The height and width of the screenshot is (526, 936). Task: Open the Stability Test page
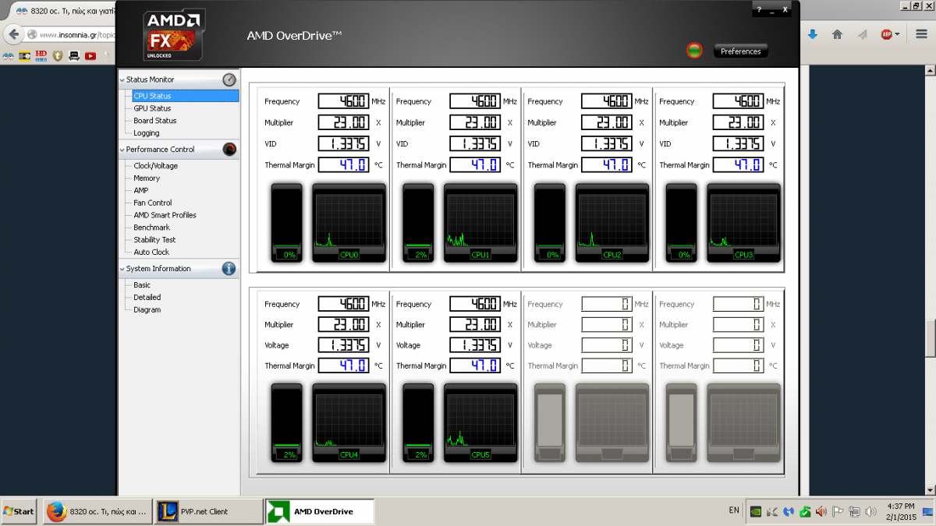(154, 240)
